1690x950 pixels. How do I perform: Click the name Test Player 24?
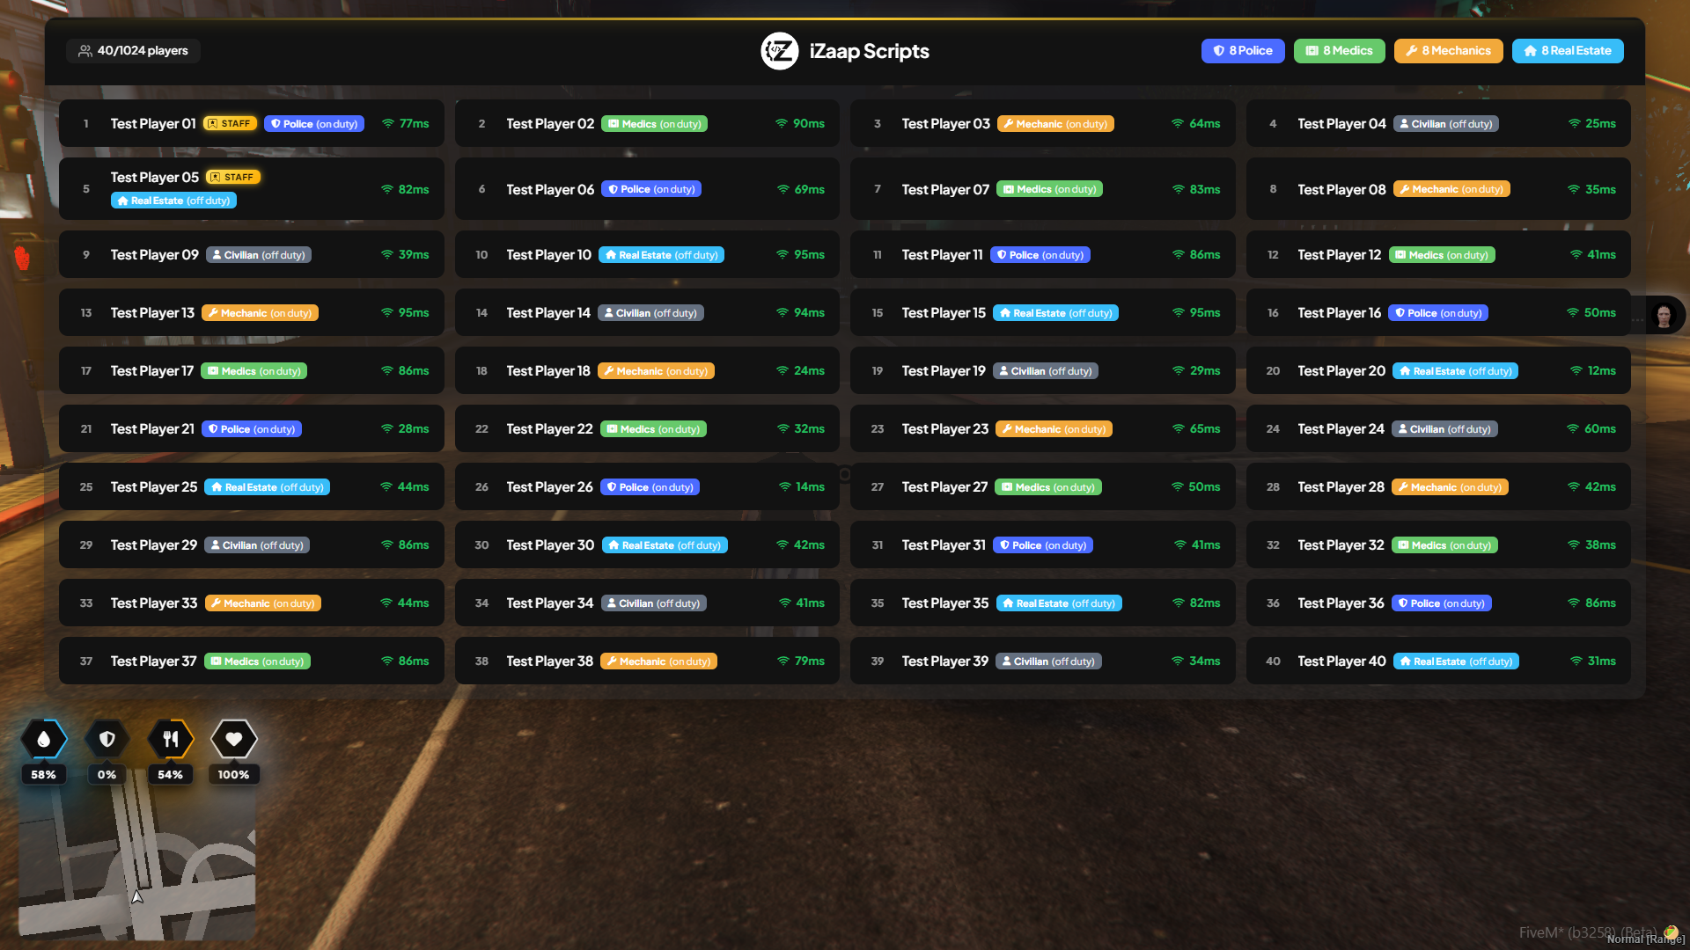coord(1341,428)
